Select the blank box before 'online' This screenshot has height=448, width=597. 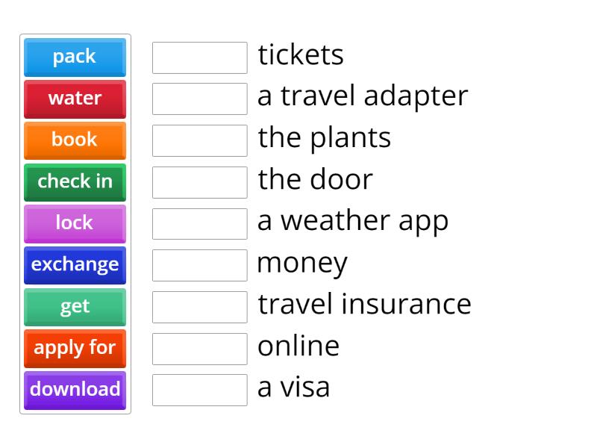click(199, 348)
